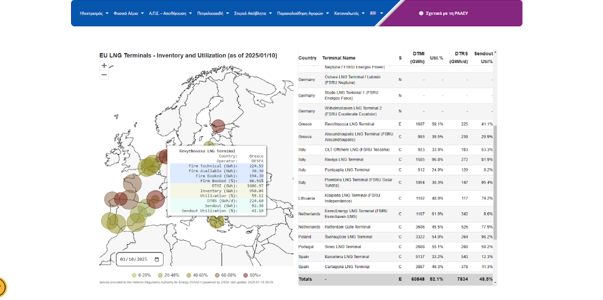Zoom out of the map
The height and width of the screenshot is (300, 603).
pos(104,75)
